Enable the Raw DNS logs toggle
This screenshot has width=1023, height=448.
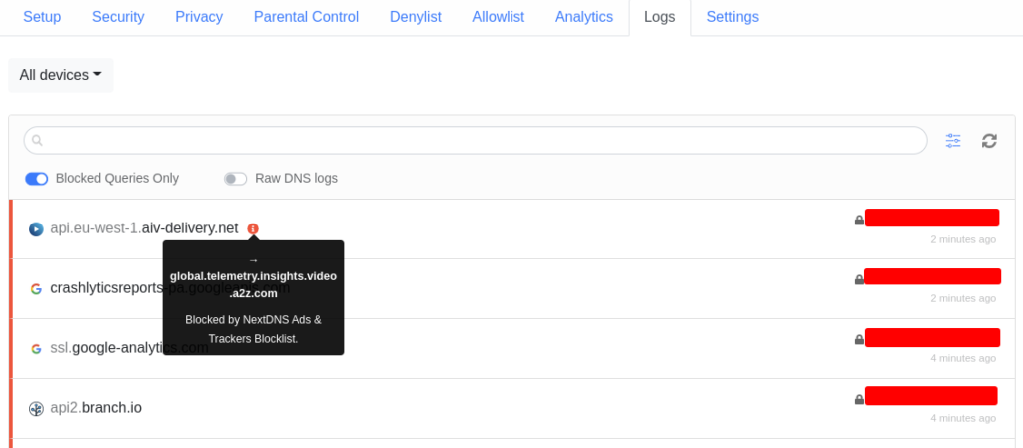point(236,179)
